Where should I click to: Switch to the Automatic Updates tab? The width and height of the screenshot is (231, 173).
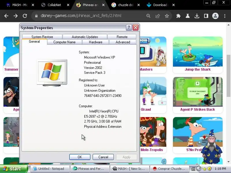pyautogui.click(x=85, y=37)
